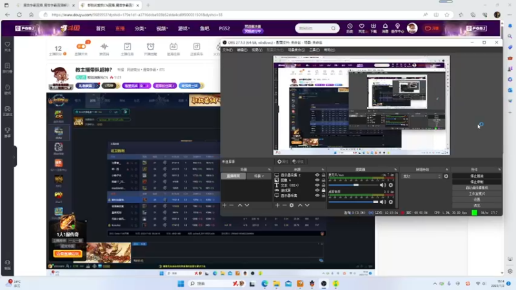Toggle lock on 游戏源 source

click(x=324, y=190)
